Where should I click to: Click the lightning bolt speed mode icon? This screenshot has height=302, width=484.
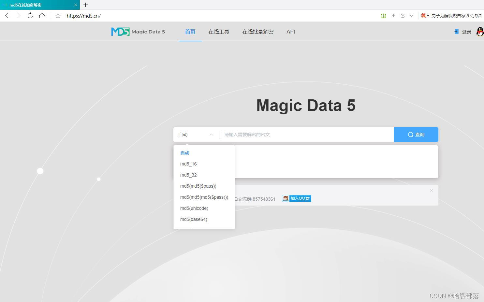393,16
